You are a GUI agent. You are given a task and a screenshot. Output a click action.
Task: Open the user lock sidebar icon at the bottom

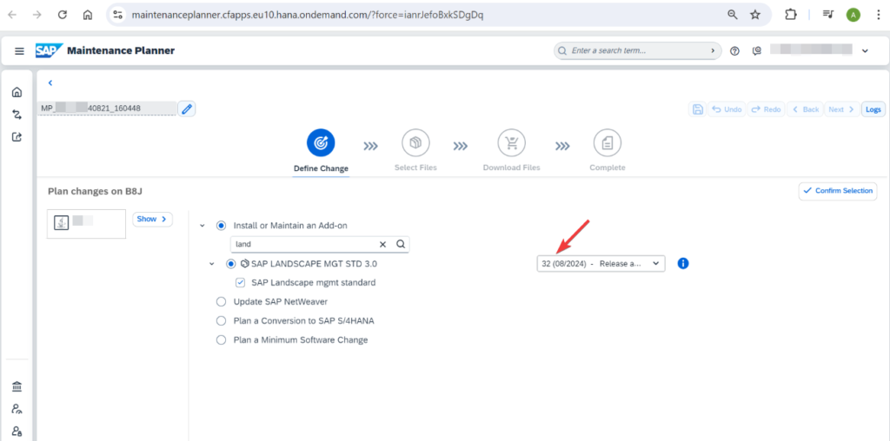click(x=17, y=431)
